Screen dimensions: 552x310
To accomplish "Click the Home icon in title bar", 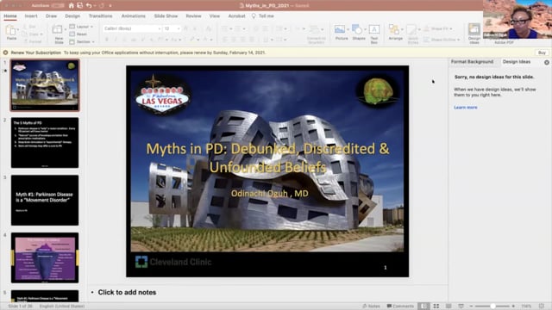I will [72, 5].
